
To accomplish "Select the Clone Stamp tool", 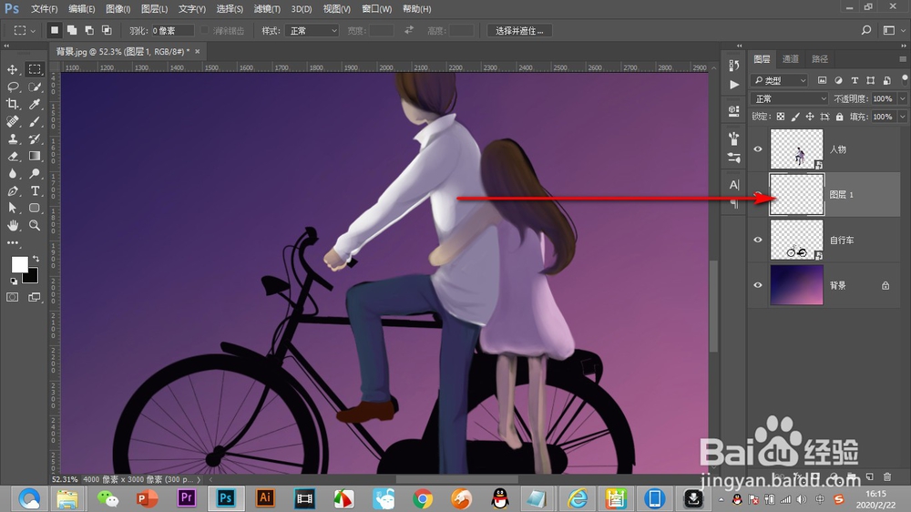I will (x=12, y=138).
